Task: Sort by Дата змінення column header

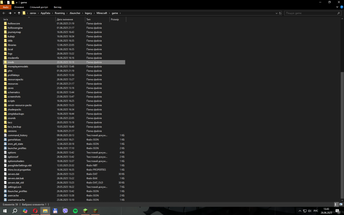Action: pyautogui.click(x=70, y=19)
